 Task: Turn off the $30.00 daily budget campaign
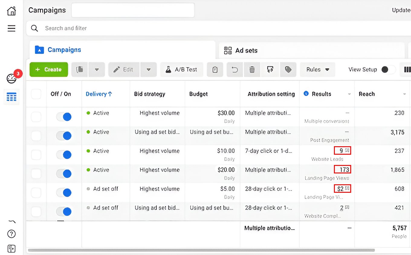pos(64,117)
